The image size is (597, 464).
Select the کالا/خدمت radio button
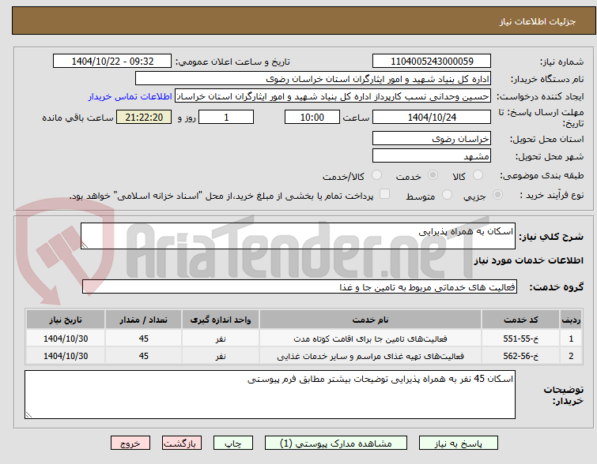(376, 175)
